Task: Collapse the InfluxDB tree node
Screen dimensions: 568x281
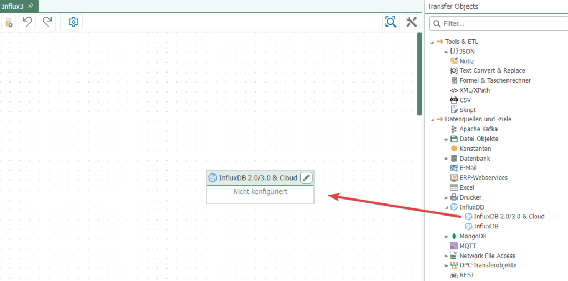Action: click(447, 207)
